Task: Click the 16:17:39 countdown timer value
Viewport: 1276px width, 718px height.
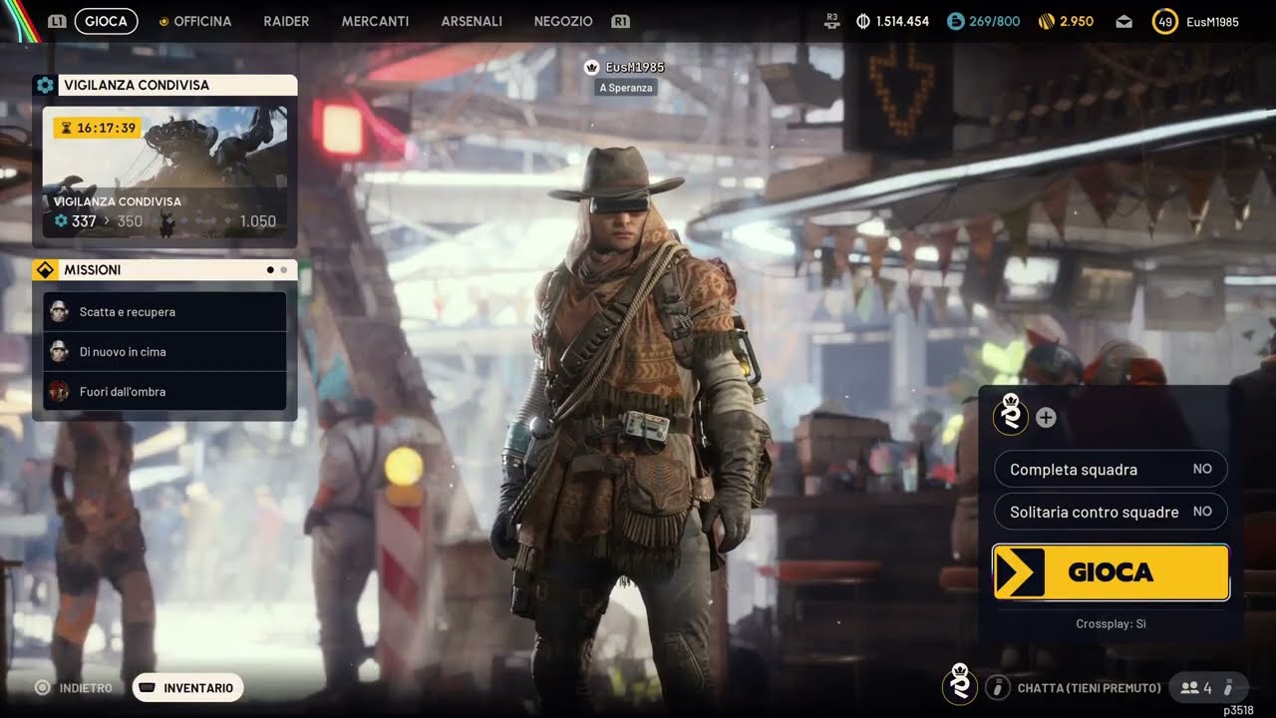Action: coord(106,128)
